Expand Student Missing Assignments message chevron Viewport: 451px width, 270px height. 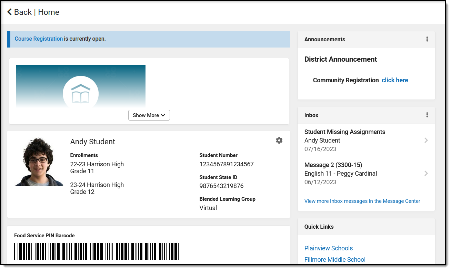[426, 140]
